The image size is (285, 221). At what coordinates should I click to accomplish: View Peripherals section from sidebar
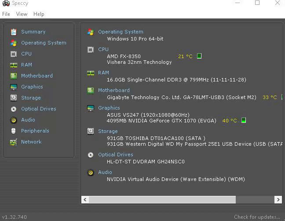[x=35, y=131]
